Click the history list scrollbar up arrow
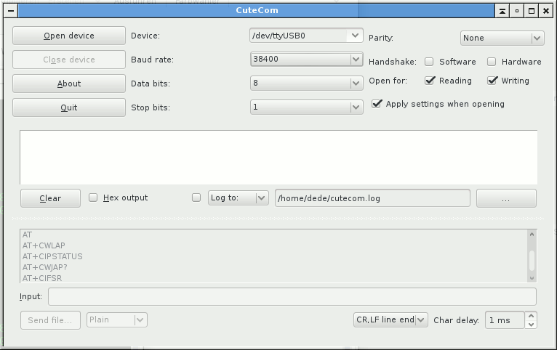557x350 pixels. tap(532, 234)
